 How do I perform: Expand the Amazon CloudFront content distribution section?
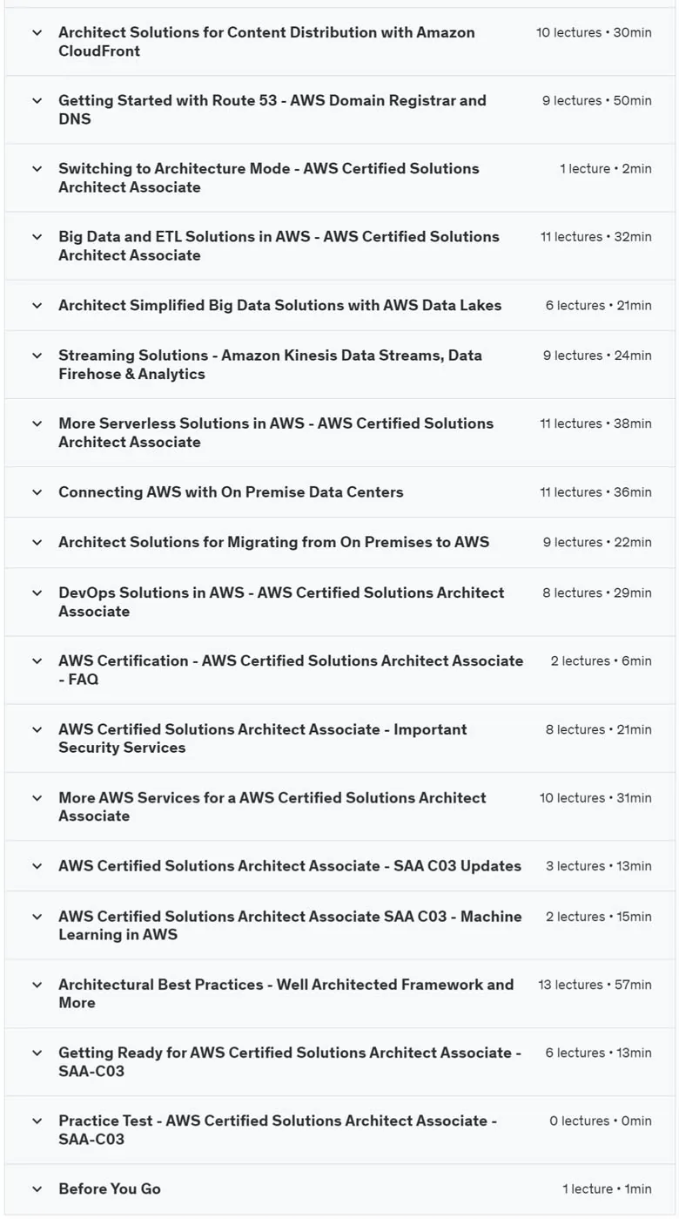click(x=339, y=42)
